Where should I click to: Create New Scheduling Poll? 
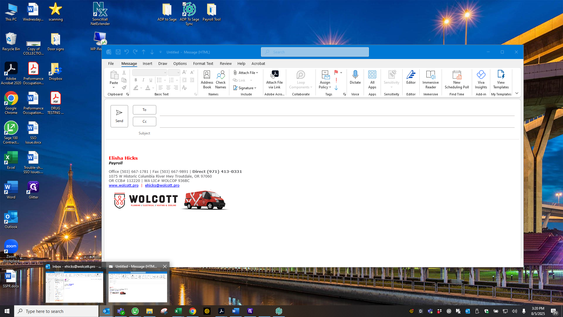pos(457,80)
